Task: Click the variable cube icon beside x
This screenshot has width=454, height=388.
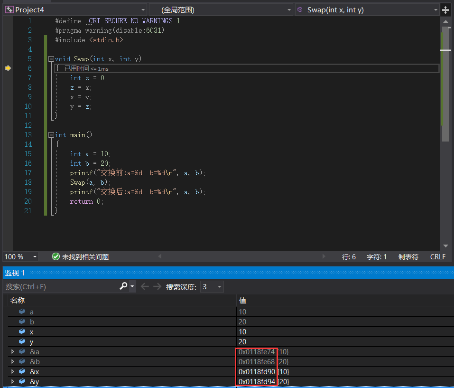Action: [x=22, y=332]
